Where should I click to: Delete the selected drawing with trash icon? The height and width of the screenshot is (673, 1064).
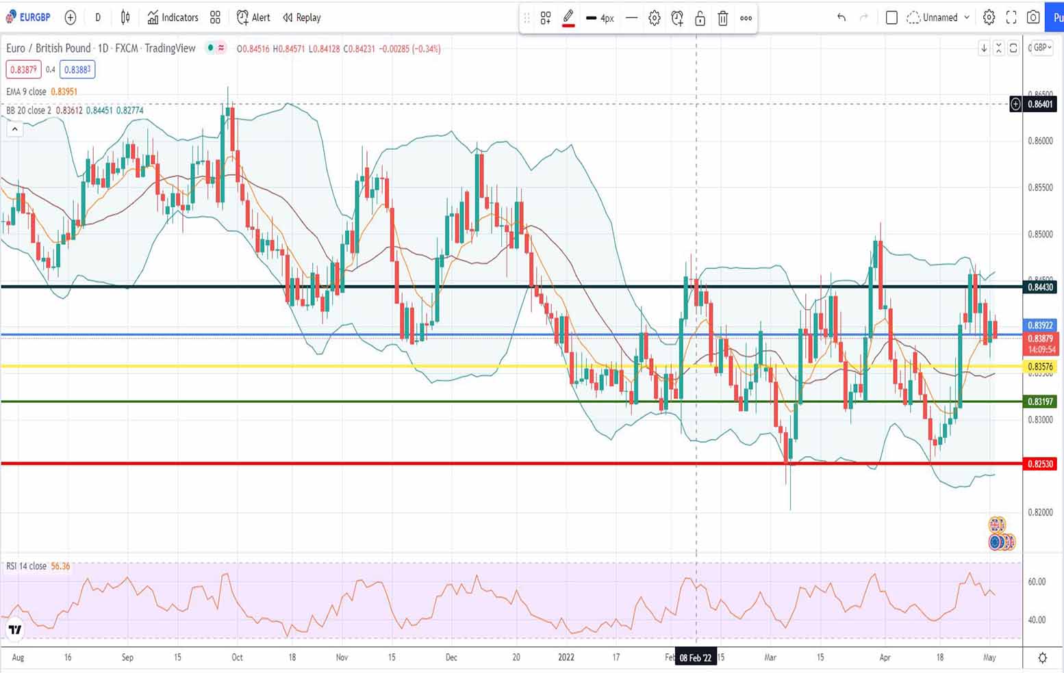[722, 18]
